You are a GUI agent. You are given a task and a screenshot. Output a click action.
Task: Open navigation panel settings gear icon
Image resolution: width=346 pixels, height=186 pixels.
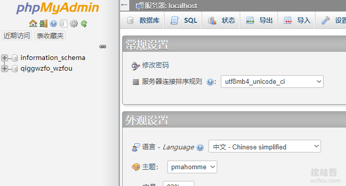pyautogui.click(x=74, y=23)
